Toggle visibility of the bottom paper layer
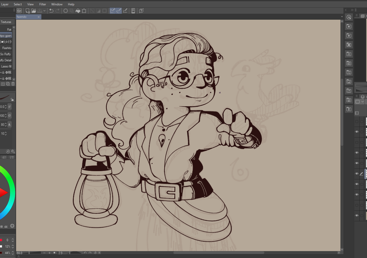The image size is (367, 258). (357, 216)
